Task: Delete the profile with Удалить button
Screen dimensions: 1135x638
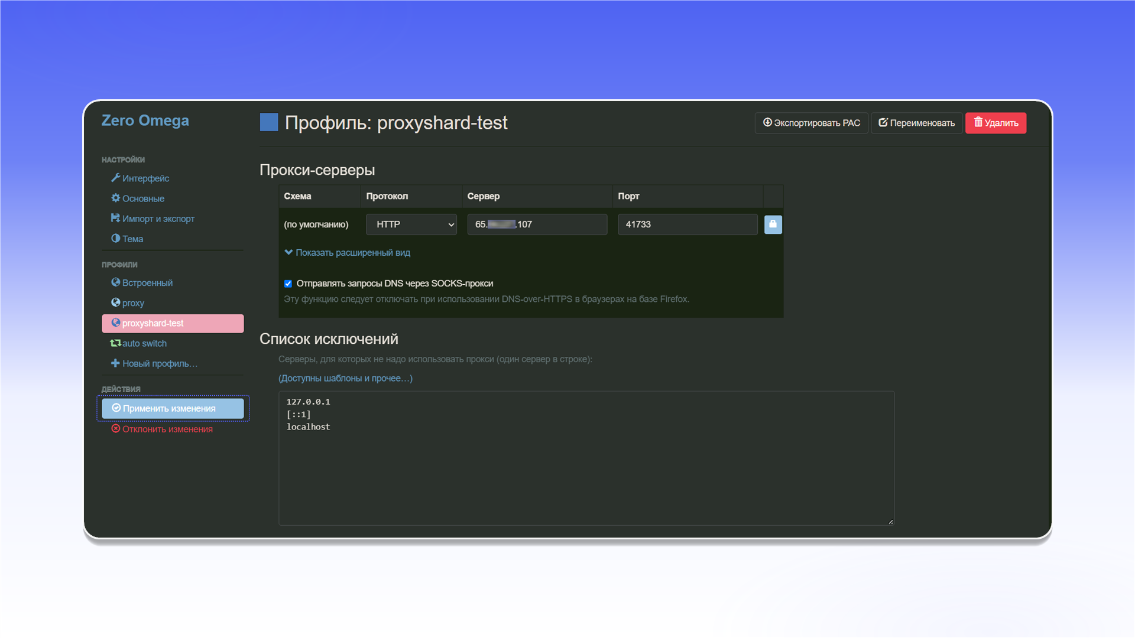Action: [x=995, y=123]
